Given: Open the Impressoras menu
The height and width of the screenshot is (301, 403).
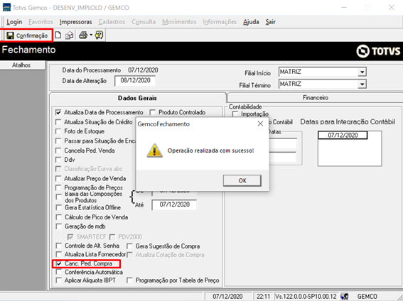Looking at the screenshot, I should point(75,22).
